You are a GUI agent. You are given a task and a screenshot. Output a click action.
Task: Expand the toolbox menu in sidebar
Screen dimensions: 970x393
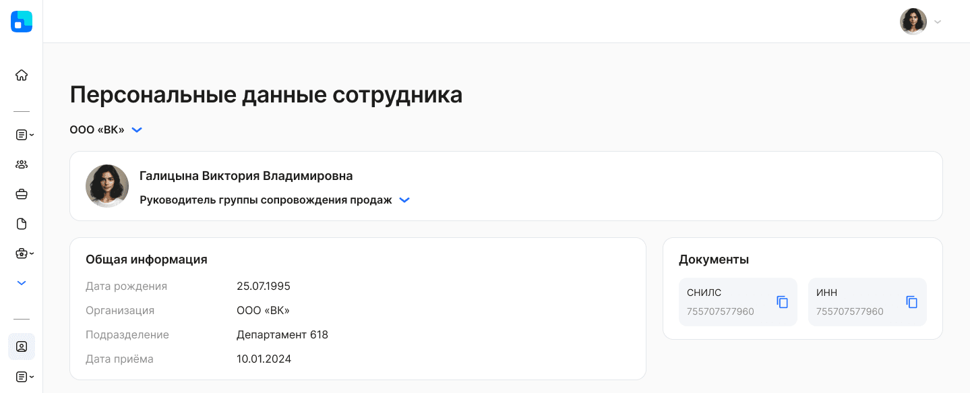(25, 253)
